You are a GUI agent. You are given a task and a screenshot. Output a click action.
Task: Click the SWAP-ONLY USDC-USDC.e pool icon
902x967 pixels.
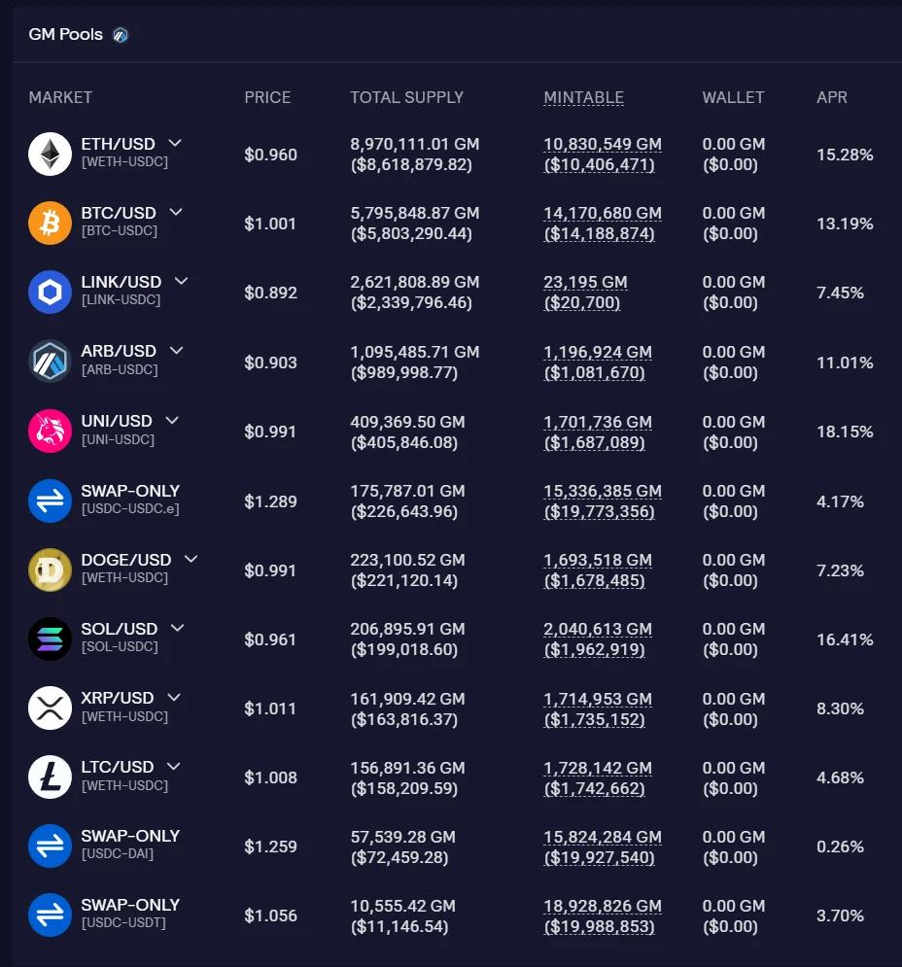click(50, 501)
